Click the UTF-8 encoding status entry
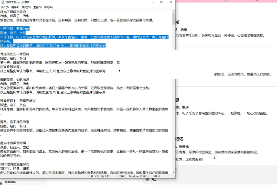Image resolution: width=277 pixels, height=185 pixels. (156, 176)
